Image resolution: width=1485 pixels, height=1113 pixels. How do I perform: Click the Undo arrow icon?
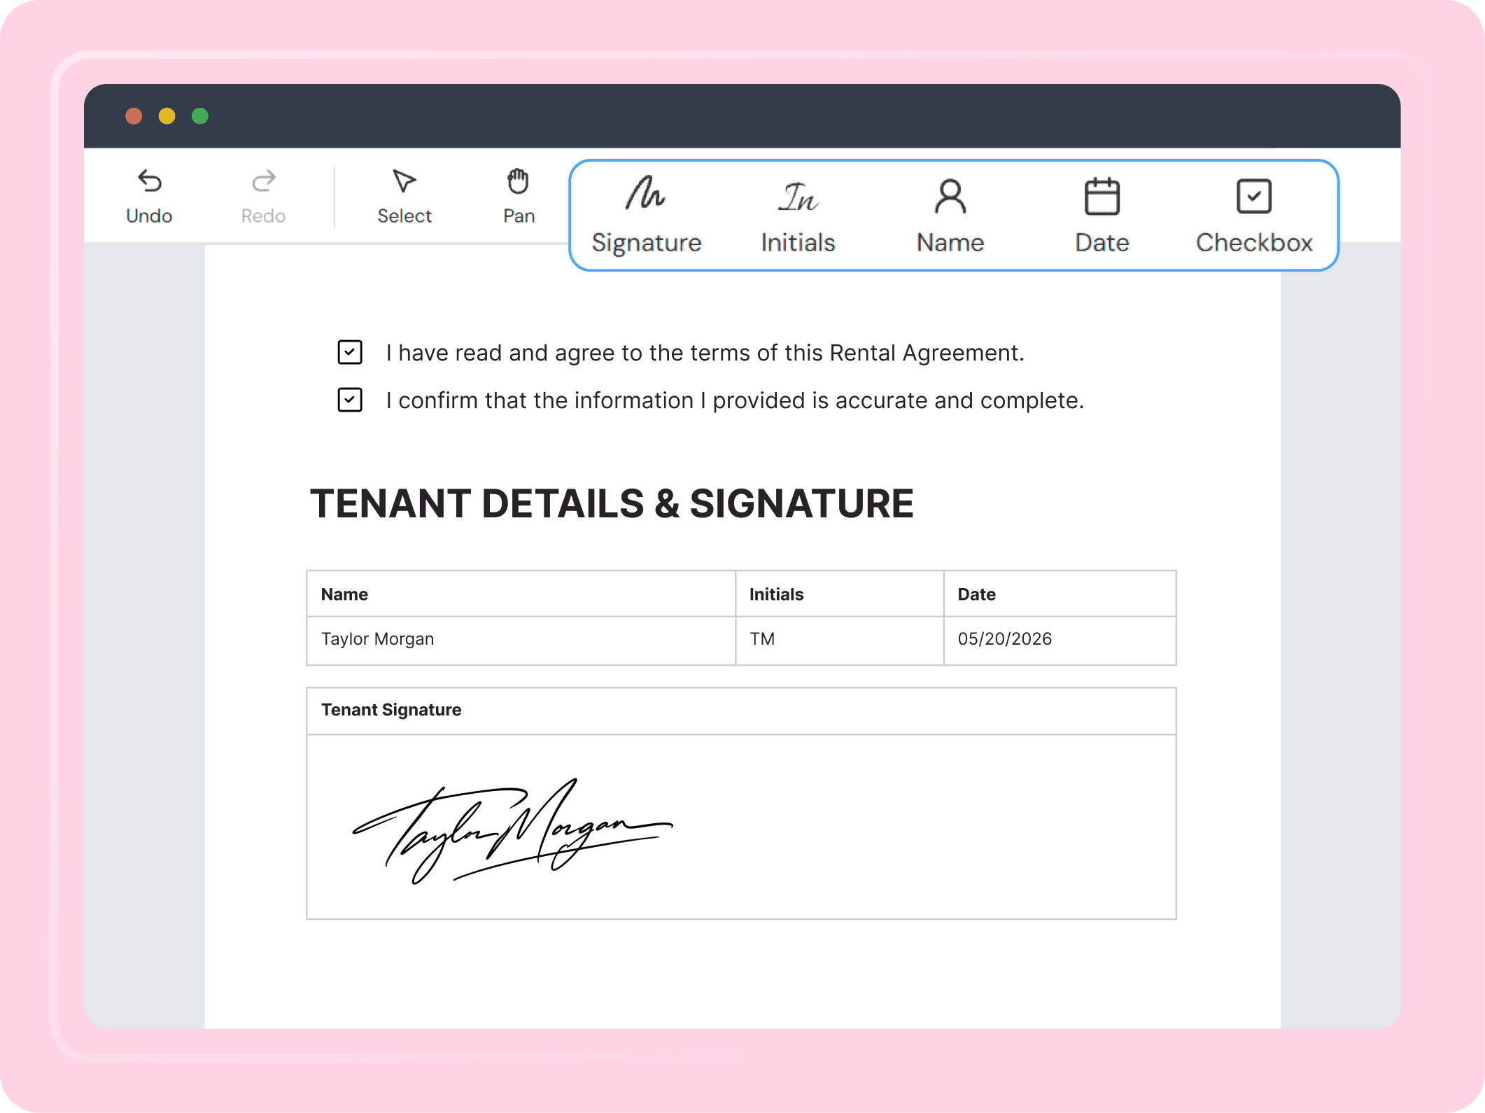pyautogui.click(x=149, y=181)
